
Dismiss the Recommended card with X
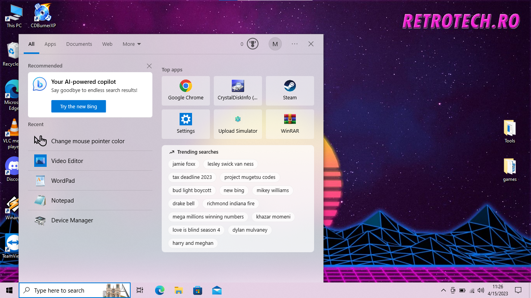point(149,66)
